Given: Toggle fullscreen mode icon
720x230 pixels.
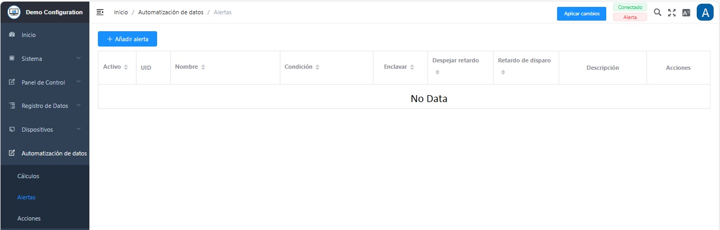Looking at the screenshot, I should (x=672, y=13).
